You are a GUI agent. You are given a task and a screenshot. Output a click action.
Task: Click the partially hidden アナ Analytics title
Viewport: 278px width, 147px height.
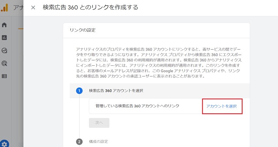point(17,8)
